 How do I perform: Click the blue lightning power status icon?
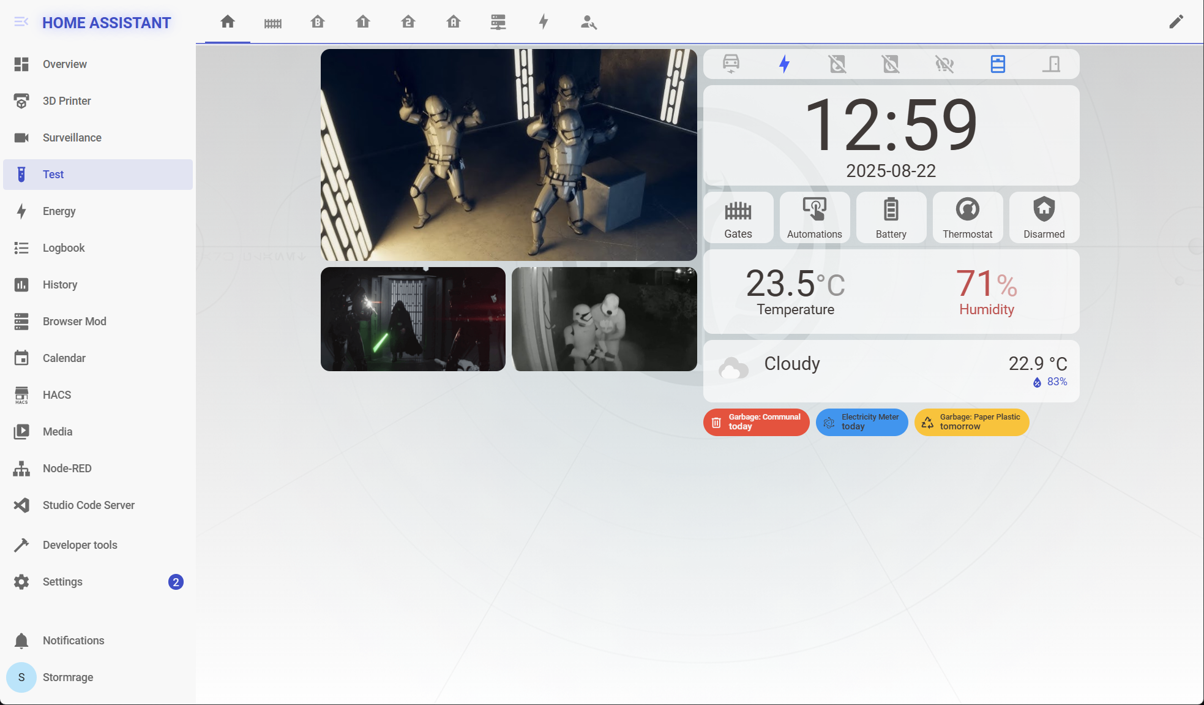pos(784,64)
